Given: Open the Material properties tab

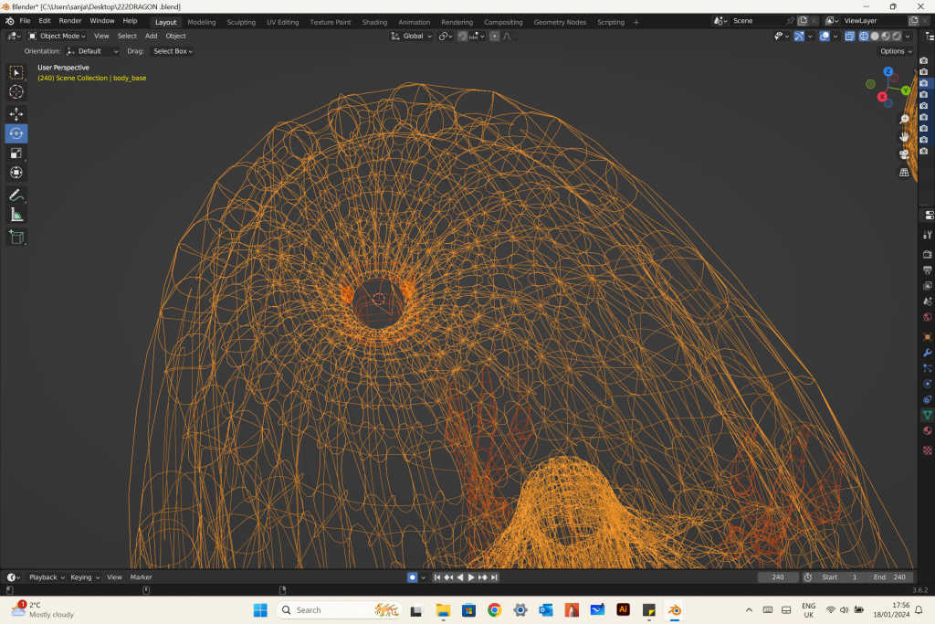Looking at the screenshot, I should (x=928, y=430).
